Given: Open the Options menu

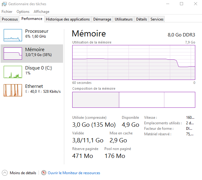Looking at the screenshot, I should pos(23,12).
